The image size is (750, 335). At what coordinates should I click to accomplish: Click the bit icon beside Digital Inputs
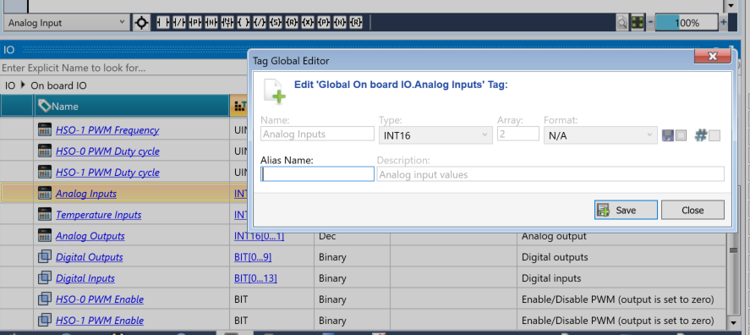(x=45, y=277)
